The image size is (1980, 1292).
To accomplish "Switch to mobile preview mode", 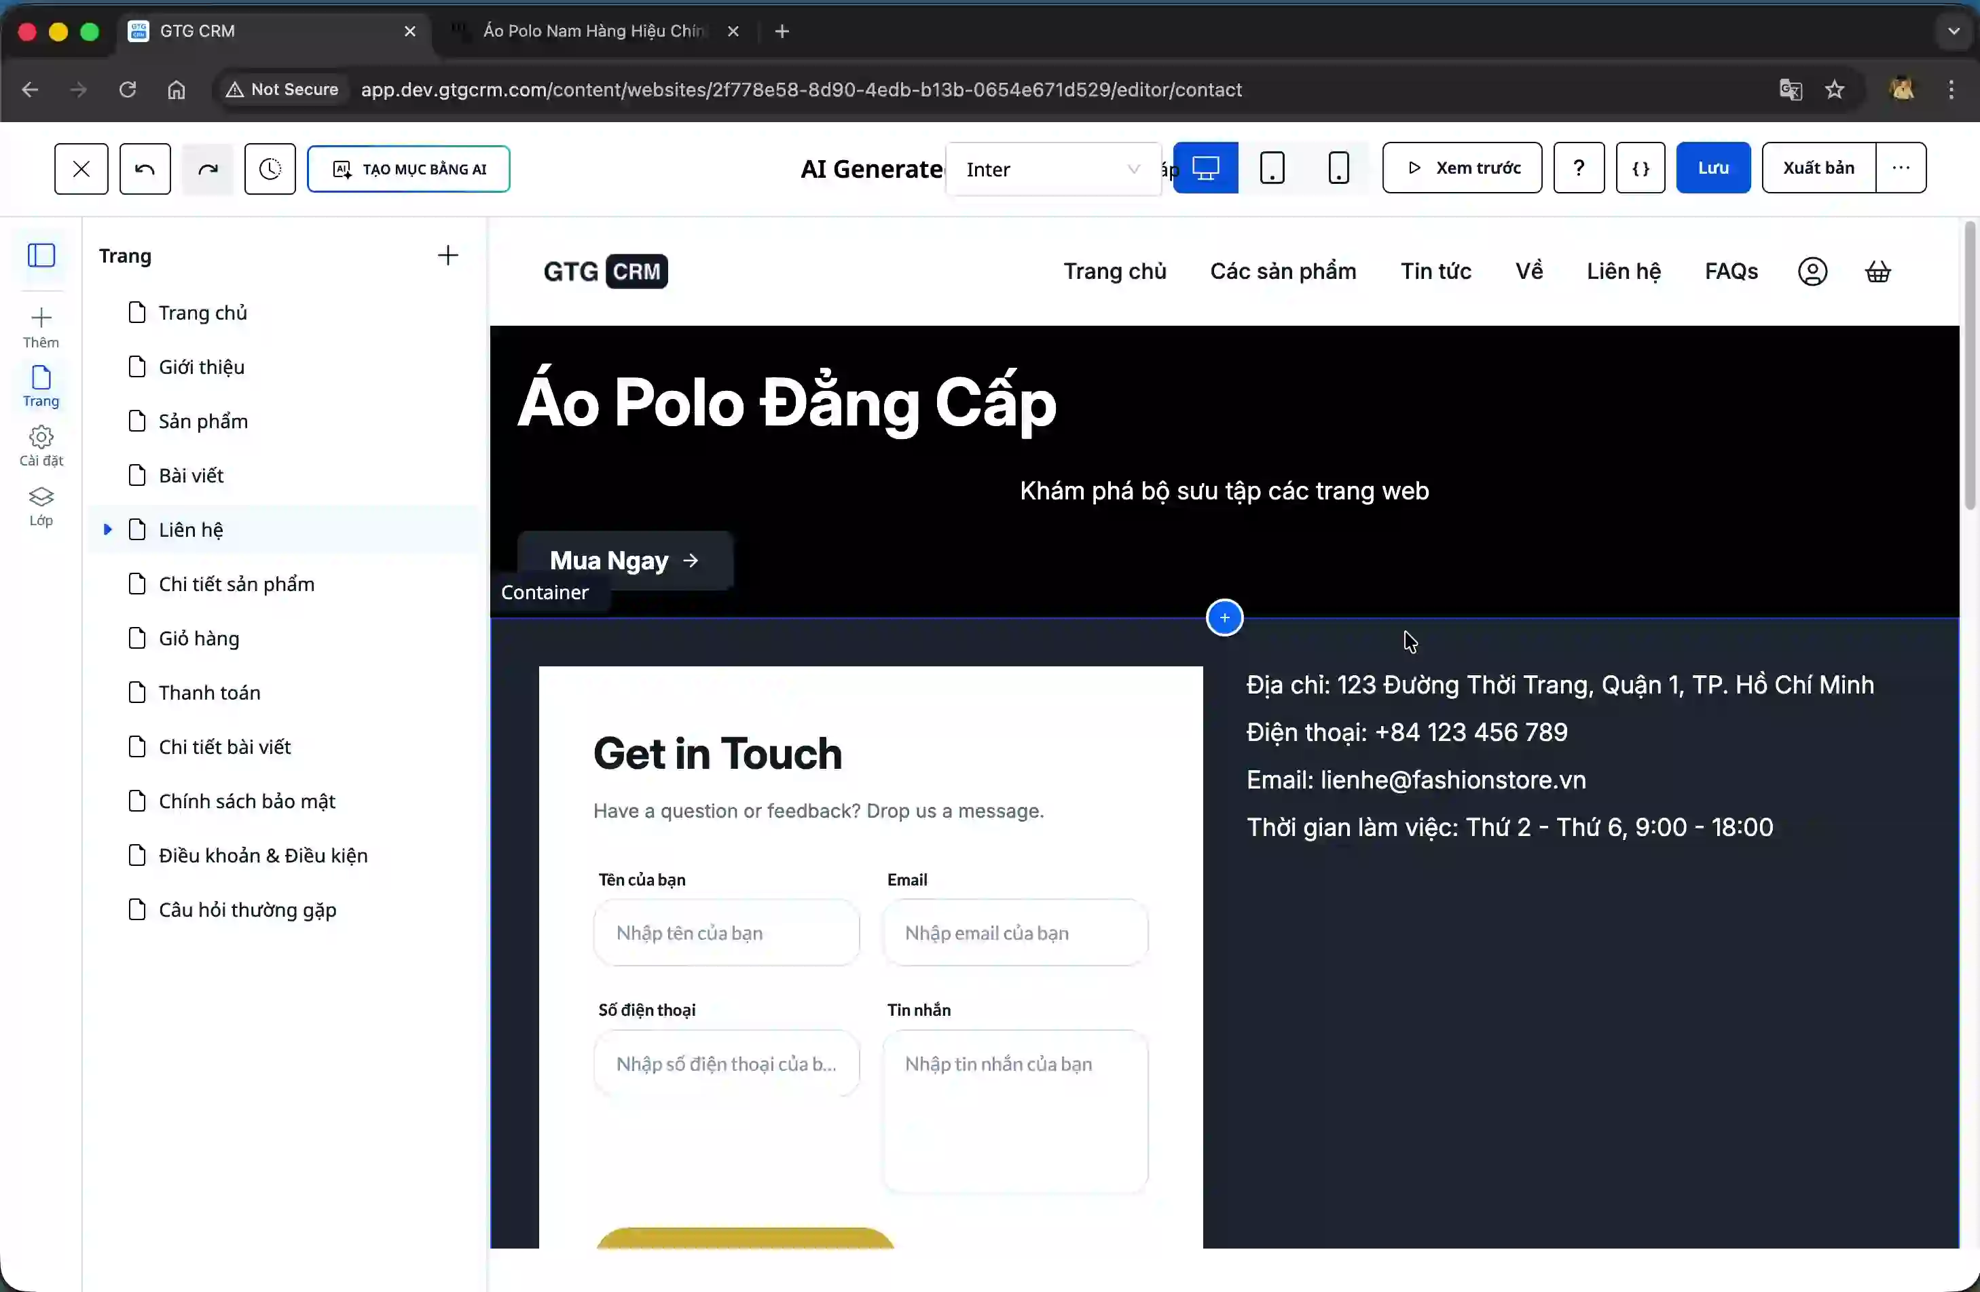I will click(1338, 167).
